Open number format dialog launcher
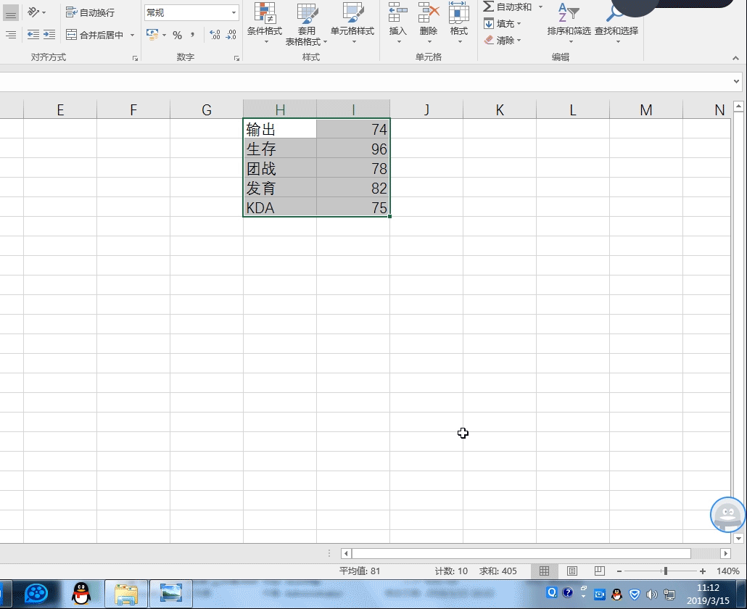 coord(236,58)
